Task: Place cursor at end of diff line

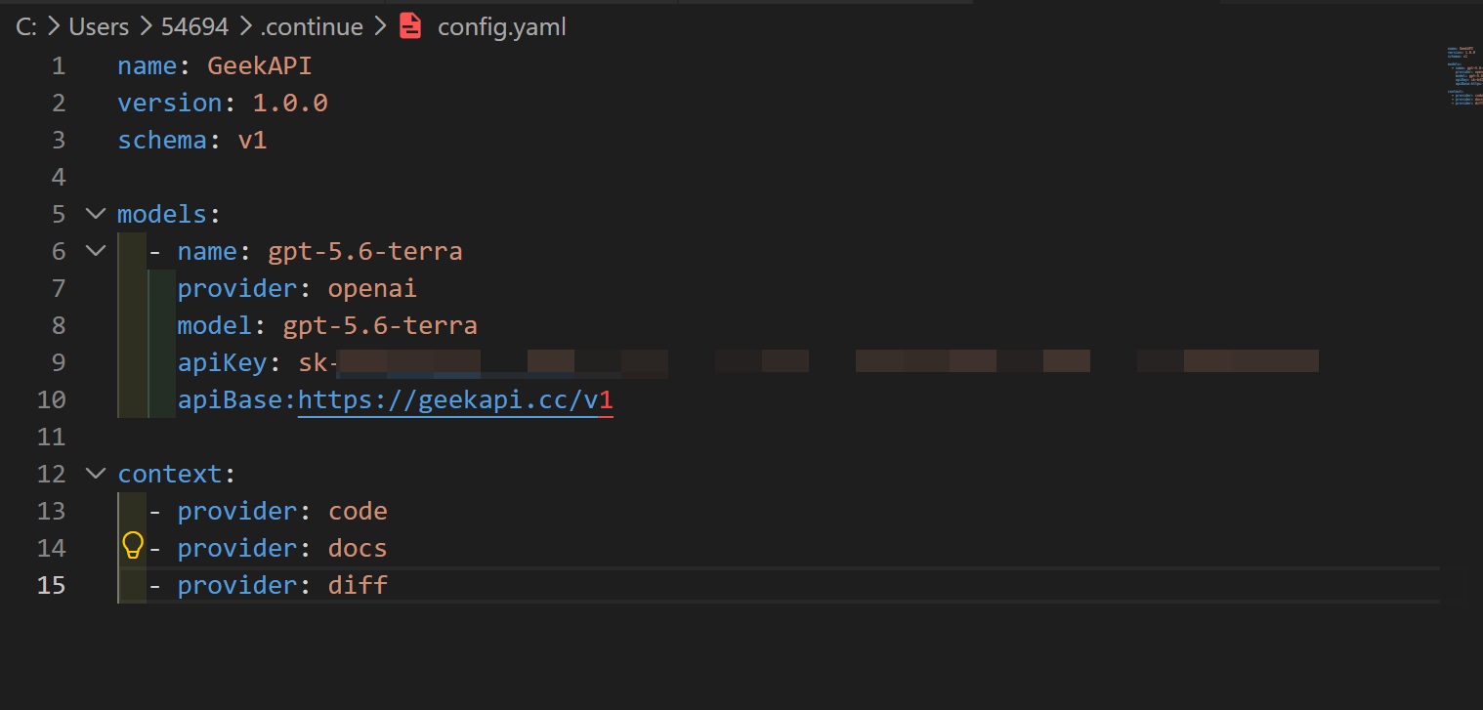Action: tap(389, 585)
